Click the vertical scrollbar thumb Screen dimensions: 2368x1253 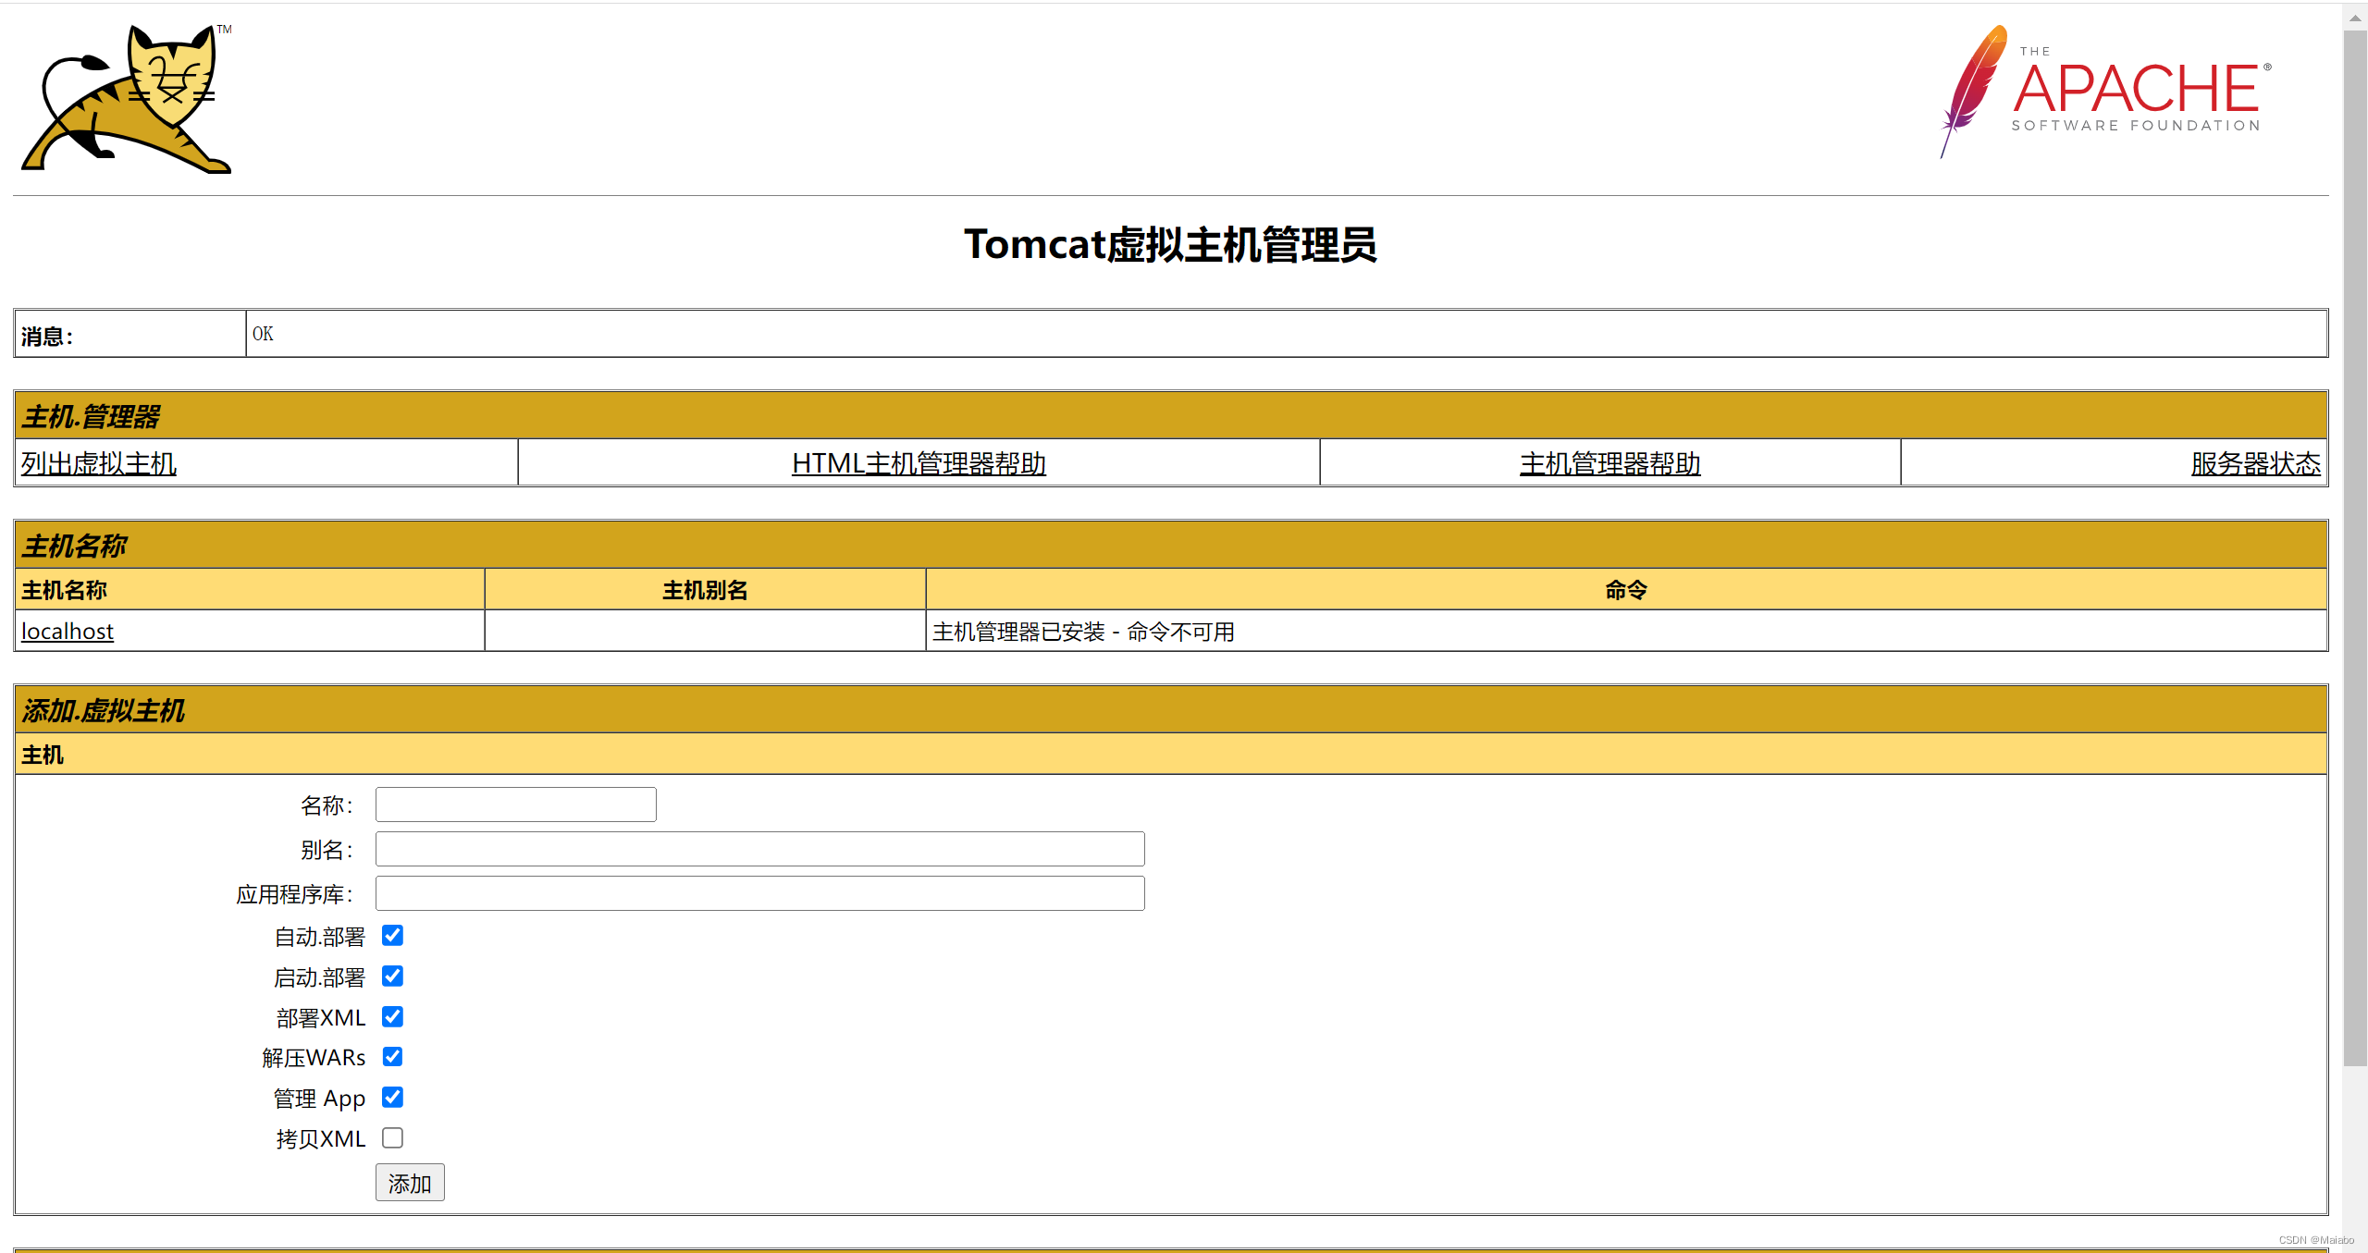point(2355,548)
